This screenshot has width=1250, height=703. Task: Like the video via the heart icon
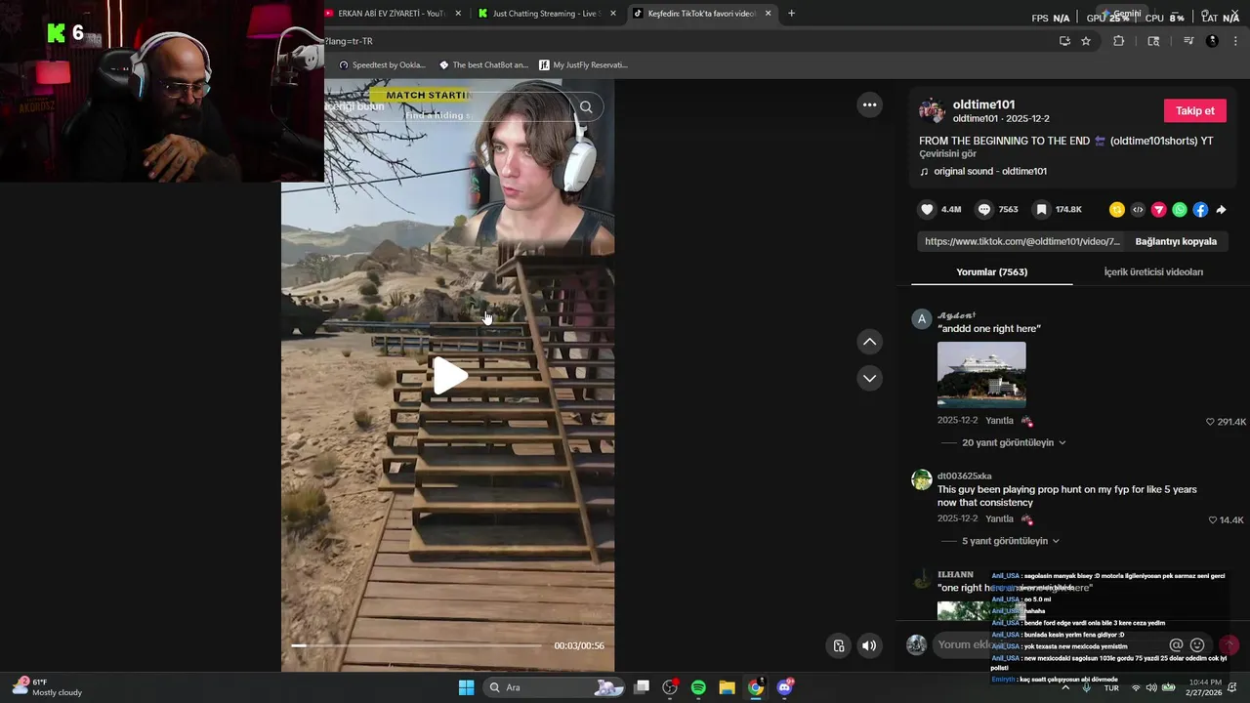coord(927,210)
